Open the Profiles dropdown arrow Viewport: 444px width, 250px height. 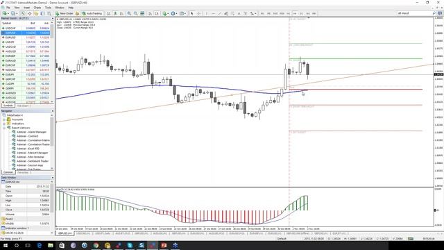tap(17, 13)
